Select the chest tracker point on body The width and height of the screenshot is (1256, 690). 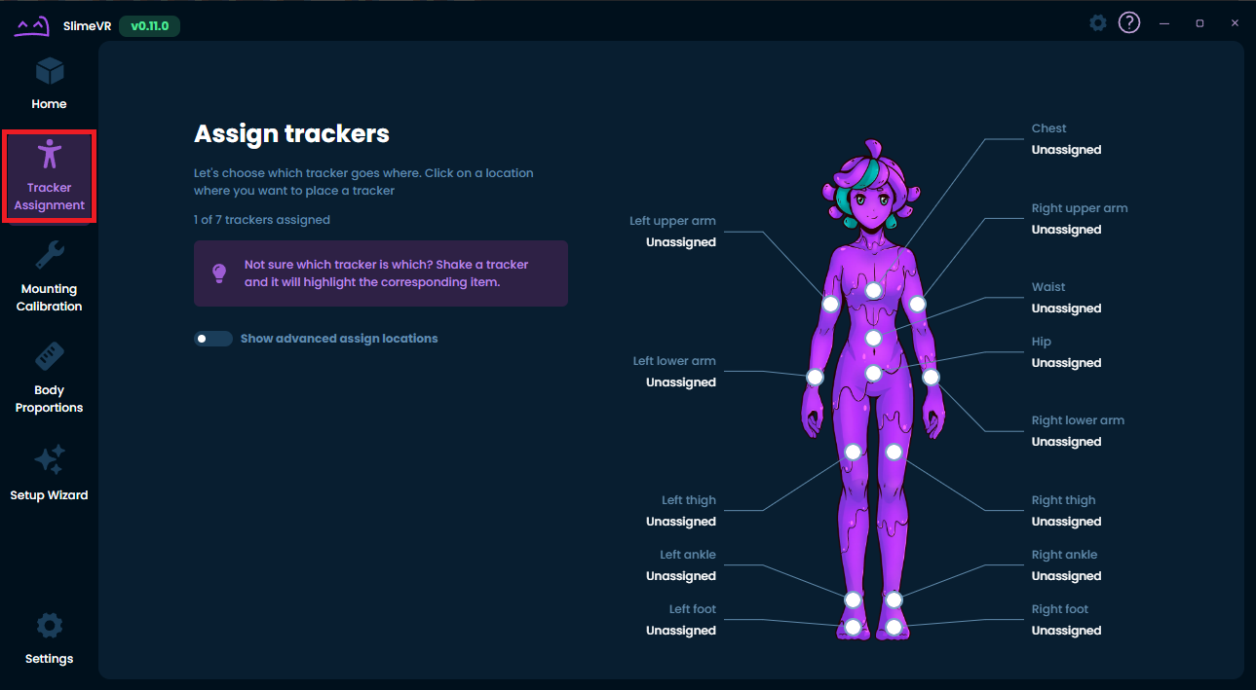[x=873, y=290]
